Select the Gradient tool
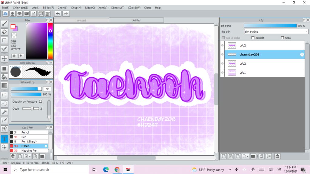This screenshot has height=174, width=310. (4, 86)
